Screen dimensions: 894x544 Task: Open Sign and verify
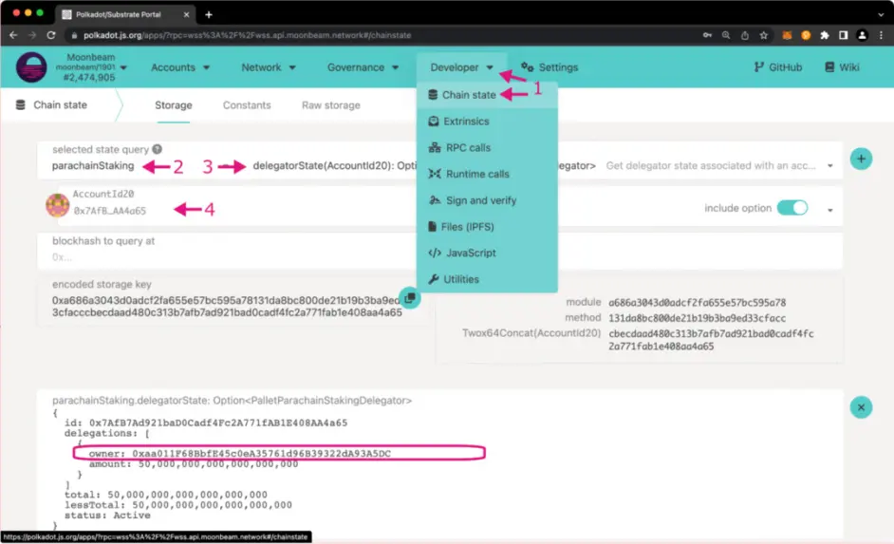coord(487,200)
